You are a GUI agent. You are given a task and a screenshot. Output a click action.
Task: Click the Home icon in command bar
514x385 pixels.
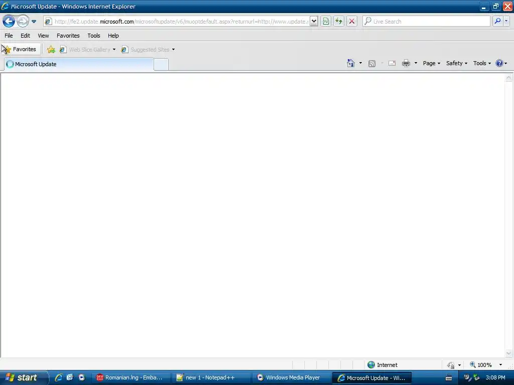(351, 63)
